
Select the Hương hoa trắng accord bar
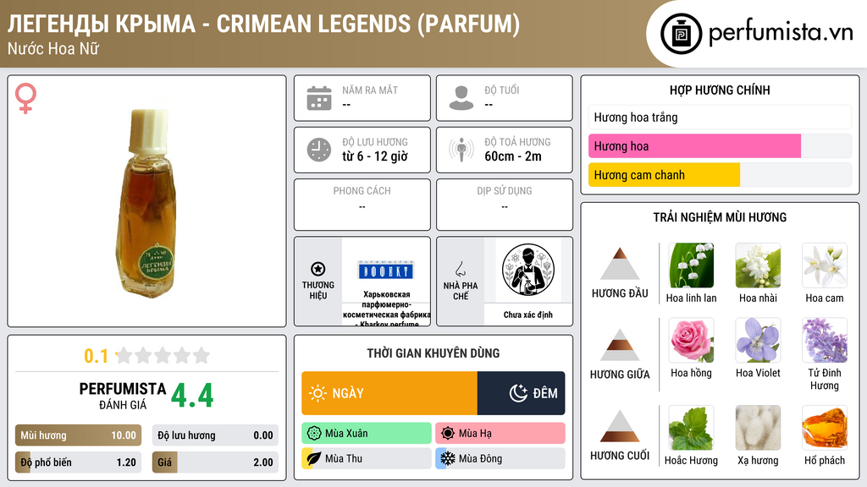click(720, 117)
